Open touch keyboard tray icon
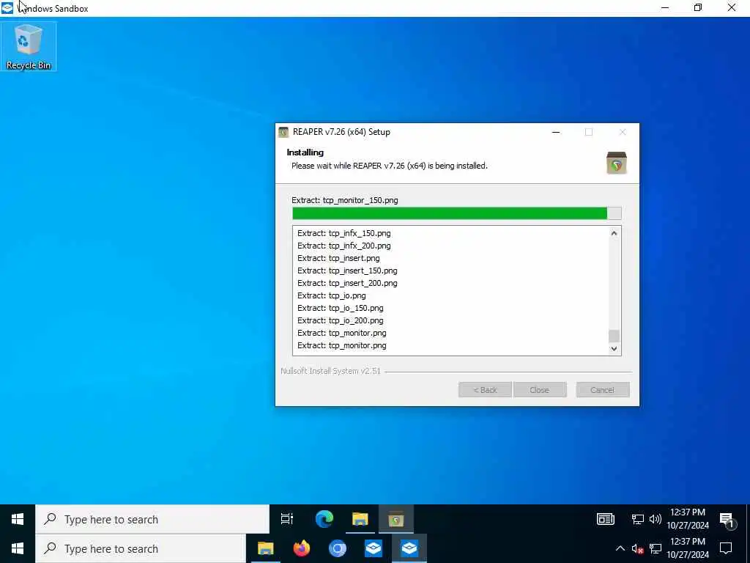The image size is (750, 563). pos(605,519)
